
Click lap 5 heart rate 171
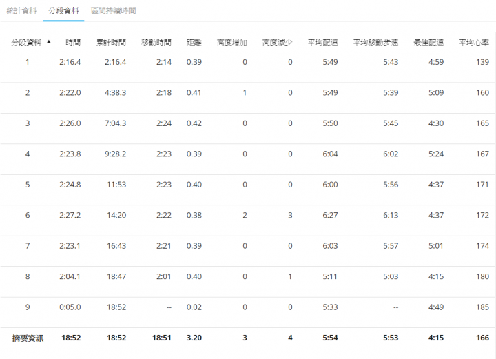[483, 185]
